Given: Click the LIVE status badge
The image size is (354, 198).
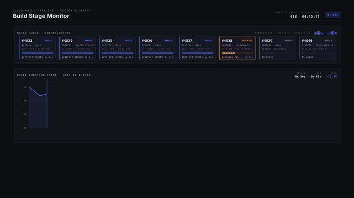Looking at the screenshot, I should pyautogui.click(x=333, y=15).
